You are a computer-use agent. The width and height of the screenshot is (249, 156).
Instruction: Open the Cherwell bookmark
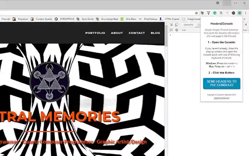pos(5,19)
